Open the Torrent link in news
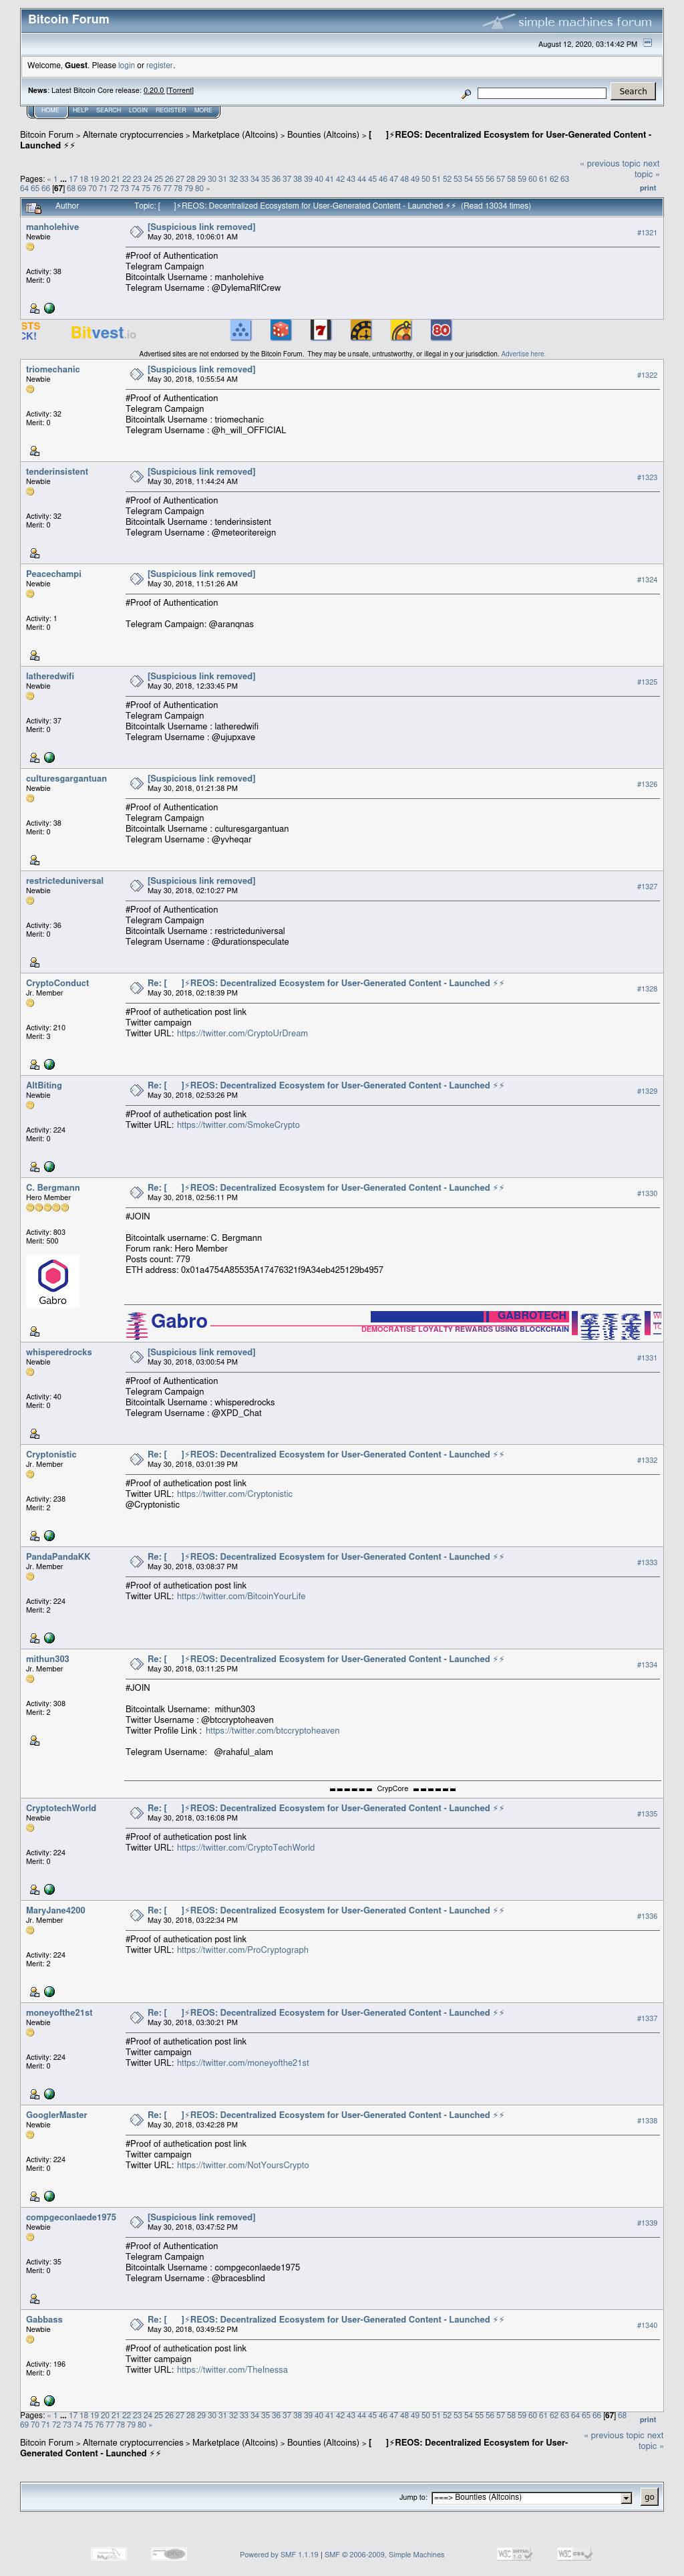The height and width of the screenshot is (2576, 684). coord(180,90)
